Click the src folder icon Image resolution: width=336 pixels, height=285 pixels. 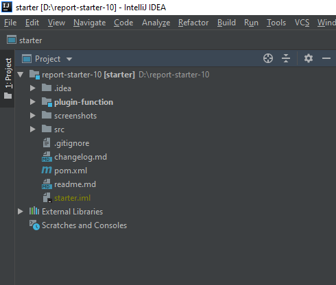click(47, 129)
